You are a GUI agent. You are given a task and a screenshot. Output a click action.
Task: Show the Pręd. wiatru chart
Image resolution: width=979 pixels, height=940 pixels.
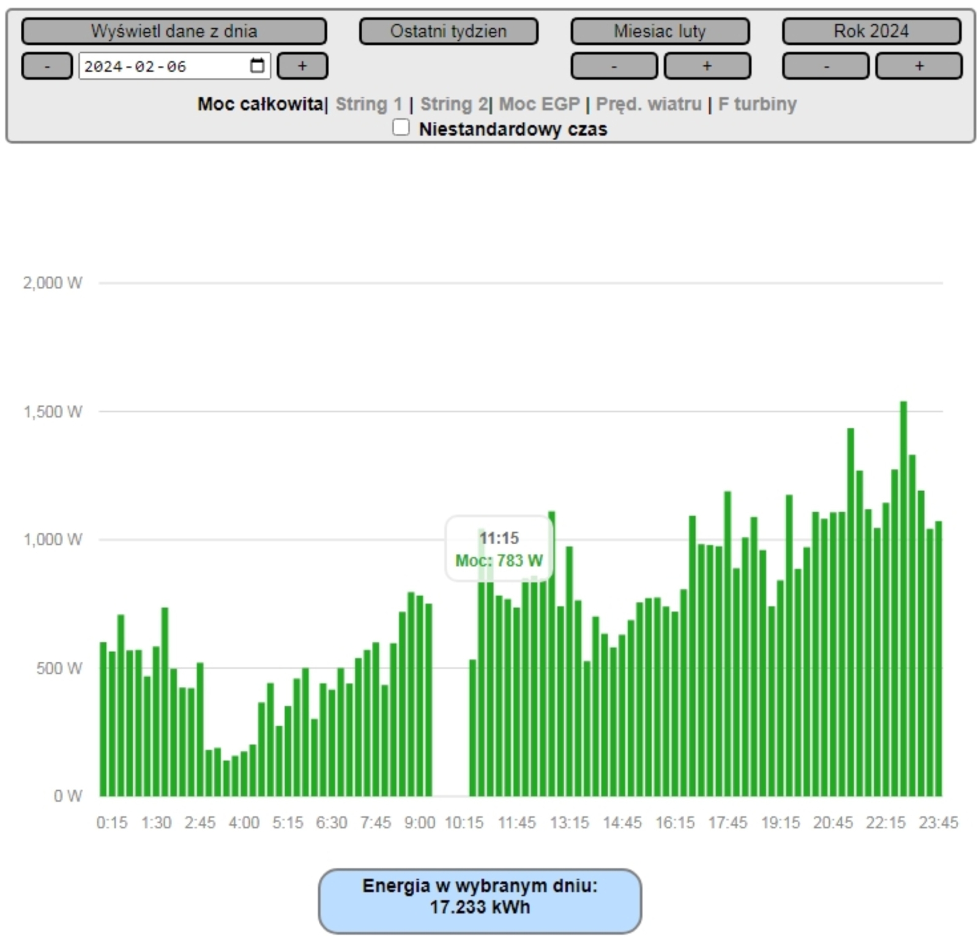pos(649,104)
